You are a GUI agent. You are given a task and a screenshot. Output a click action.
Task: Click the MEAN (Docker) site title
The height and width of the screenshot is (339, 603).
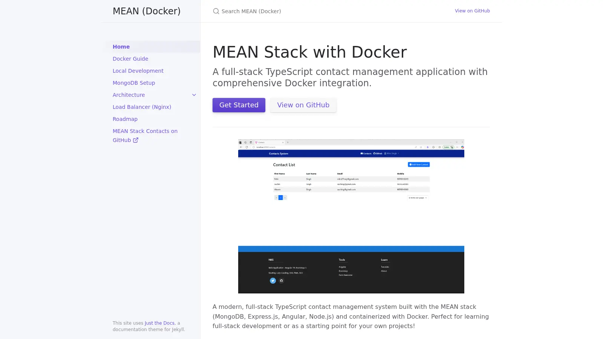click(147, 11)
